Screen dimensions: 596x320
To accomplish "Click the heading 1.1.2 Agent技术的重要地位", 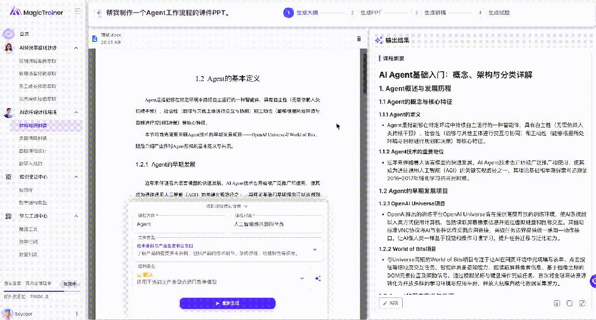I will pyautogui.click(x=412, y=152).
